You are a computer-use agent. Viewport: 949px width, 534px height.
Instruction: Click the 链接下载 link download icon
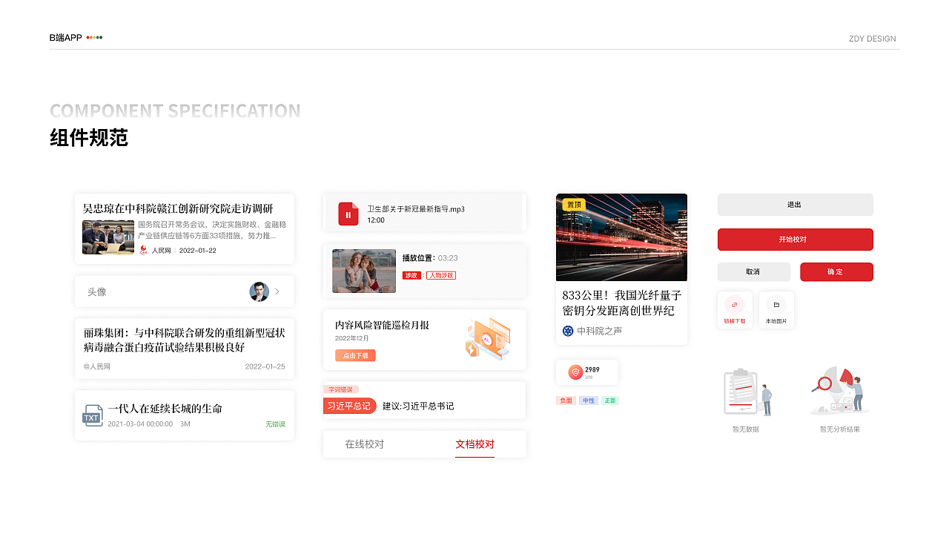(x=735, y=306)
